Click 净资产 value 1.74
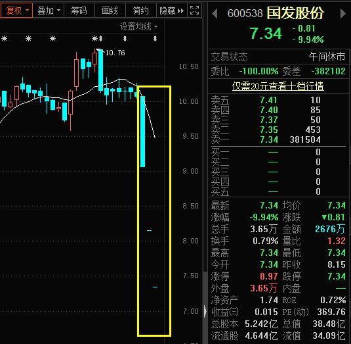The image size is (351, 344). pyautogui.click(x=269, y=300)
